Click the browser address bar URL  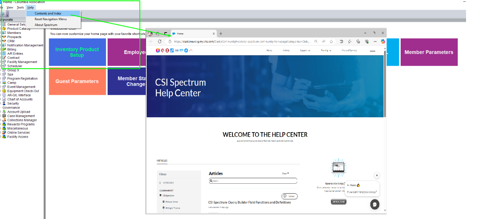click(x=242, y=41)
